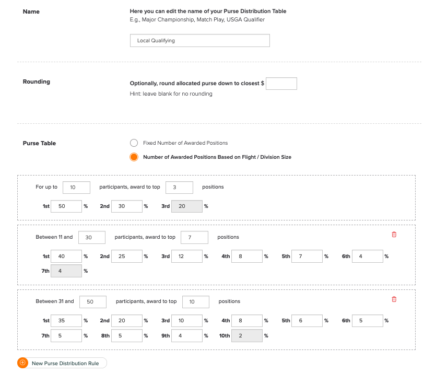The image size is (424, 373).
Task: Click the rounding dollar amount field
Action: point(281,83)
